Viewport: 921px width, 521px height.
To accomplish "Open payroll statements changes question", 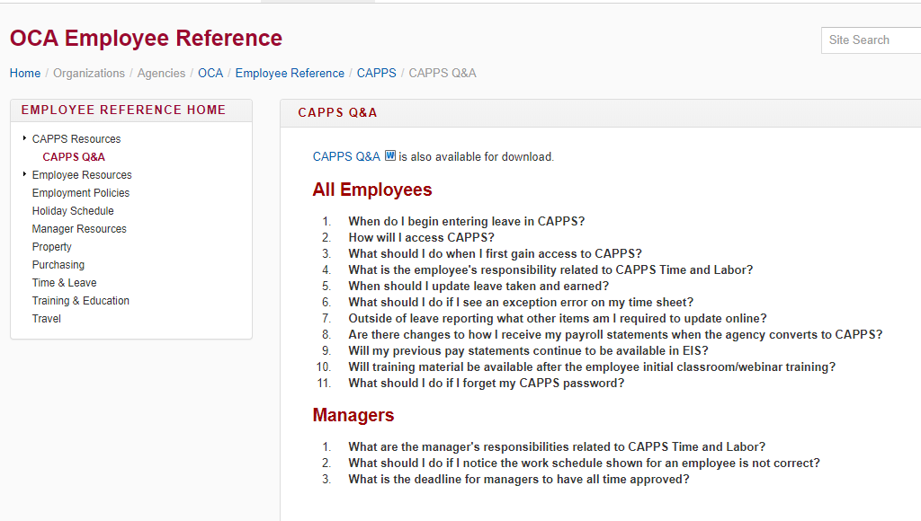I will click(615, 334).
